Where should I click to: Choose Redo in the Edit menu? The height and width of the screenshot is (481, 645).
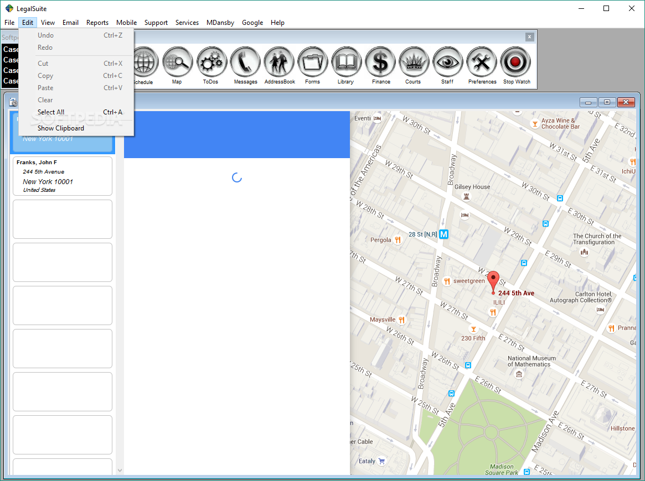click(x=76, y=48)
